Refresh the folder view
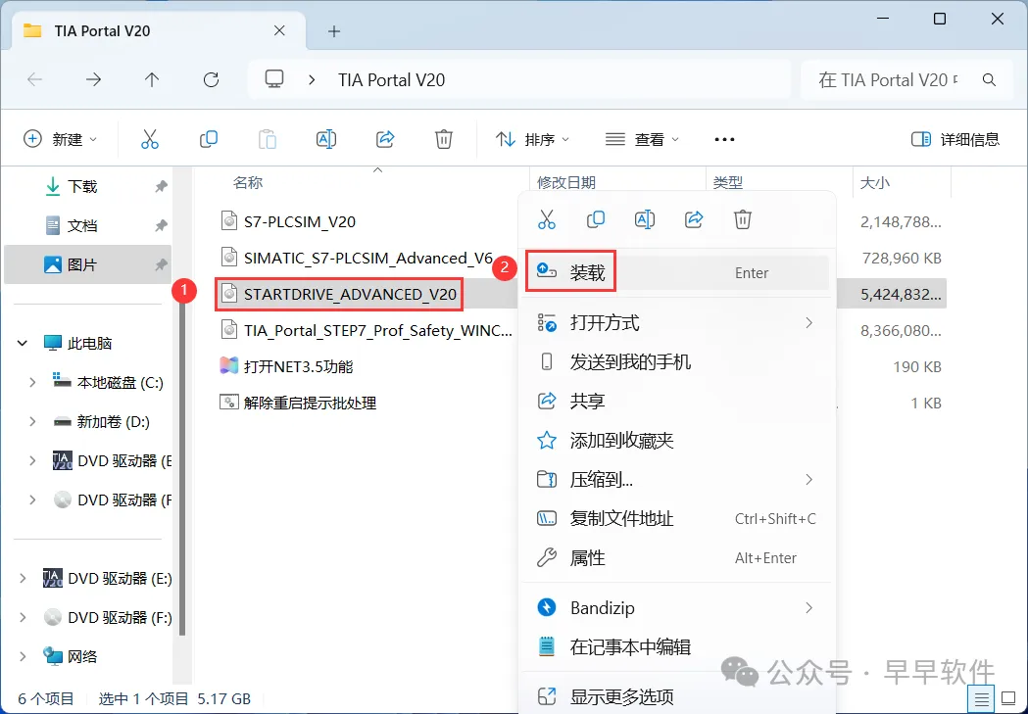This screenshot has height=714, width=1028. coord(211,80)
